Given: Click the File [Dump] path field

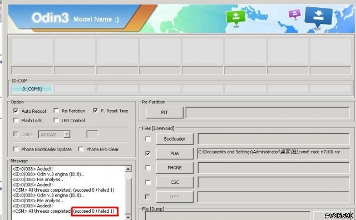Looking at the screenshot, I should (x=228, y=216).
